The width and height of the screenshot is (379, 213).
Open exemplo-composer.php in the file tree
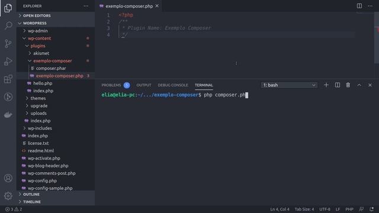59,76
